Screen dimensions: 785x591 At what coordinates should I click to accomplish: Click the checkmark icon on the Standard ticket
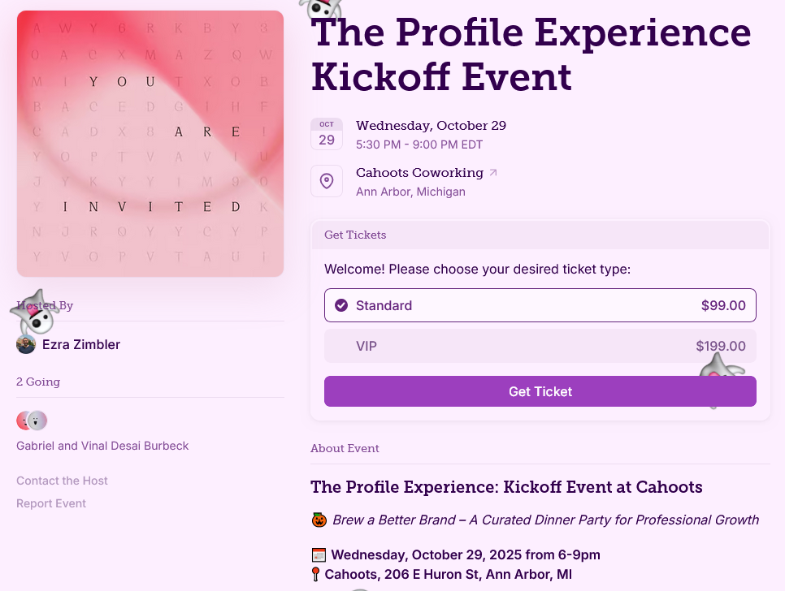coord(341,305)
